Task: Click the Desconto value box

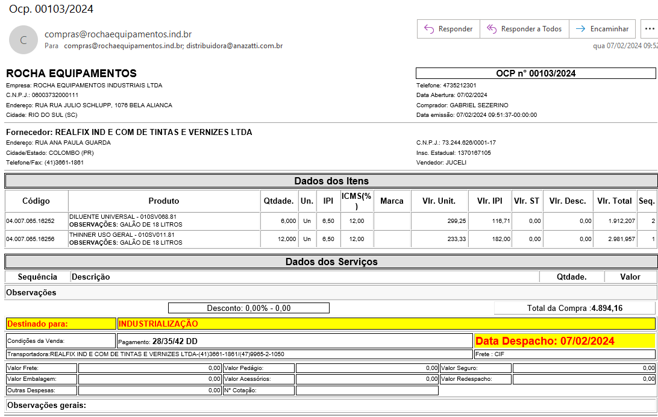Action: [x=248, y=308]
